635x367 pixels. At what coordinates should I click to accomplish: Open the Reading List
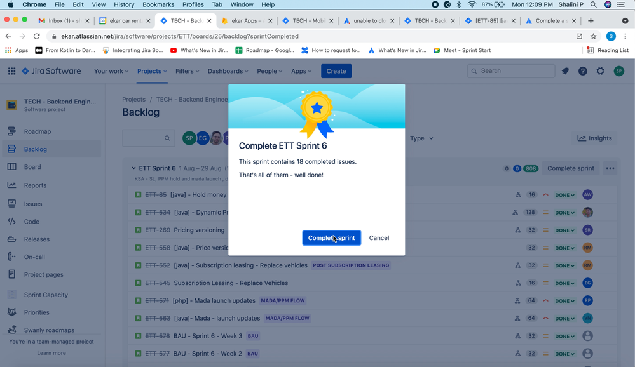[608, 50]
